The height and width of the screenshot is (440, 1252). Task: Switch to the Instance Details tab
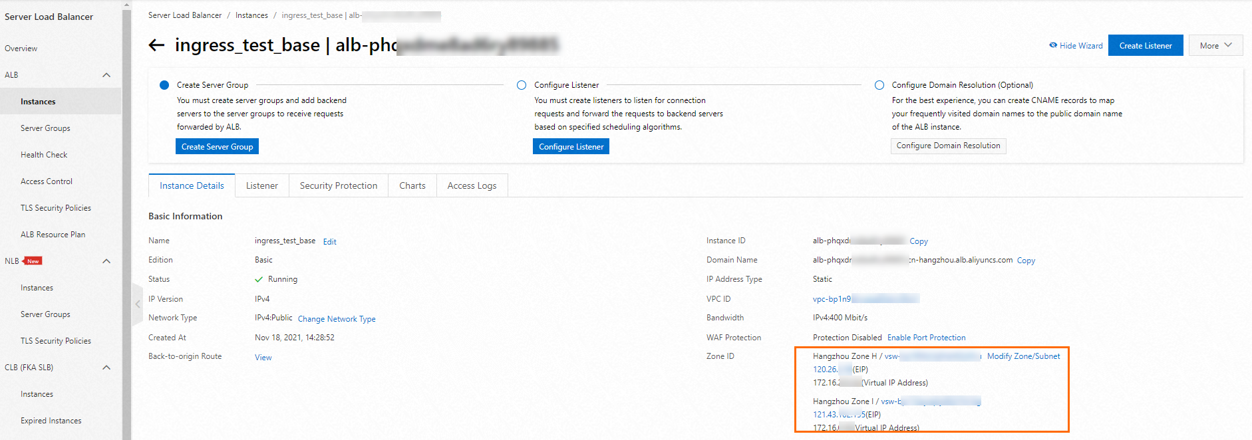(192, 185)
